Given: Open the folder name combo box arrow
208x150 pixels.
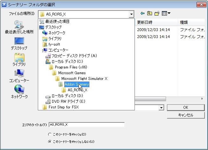Looking at the screenshot, I should click(x=161, y=108).
